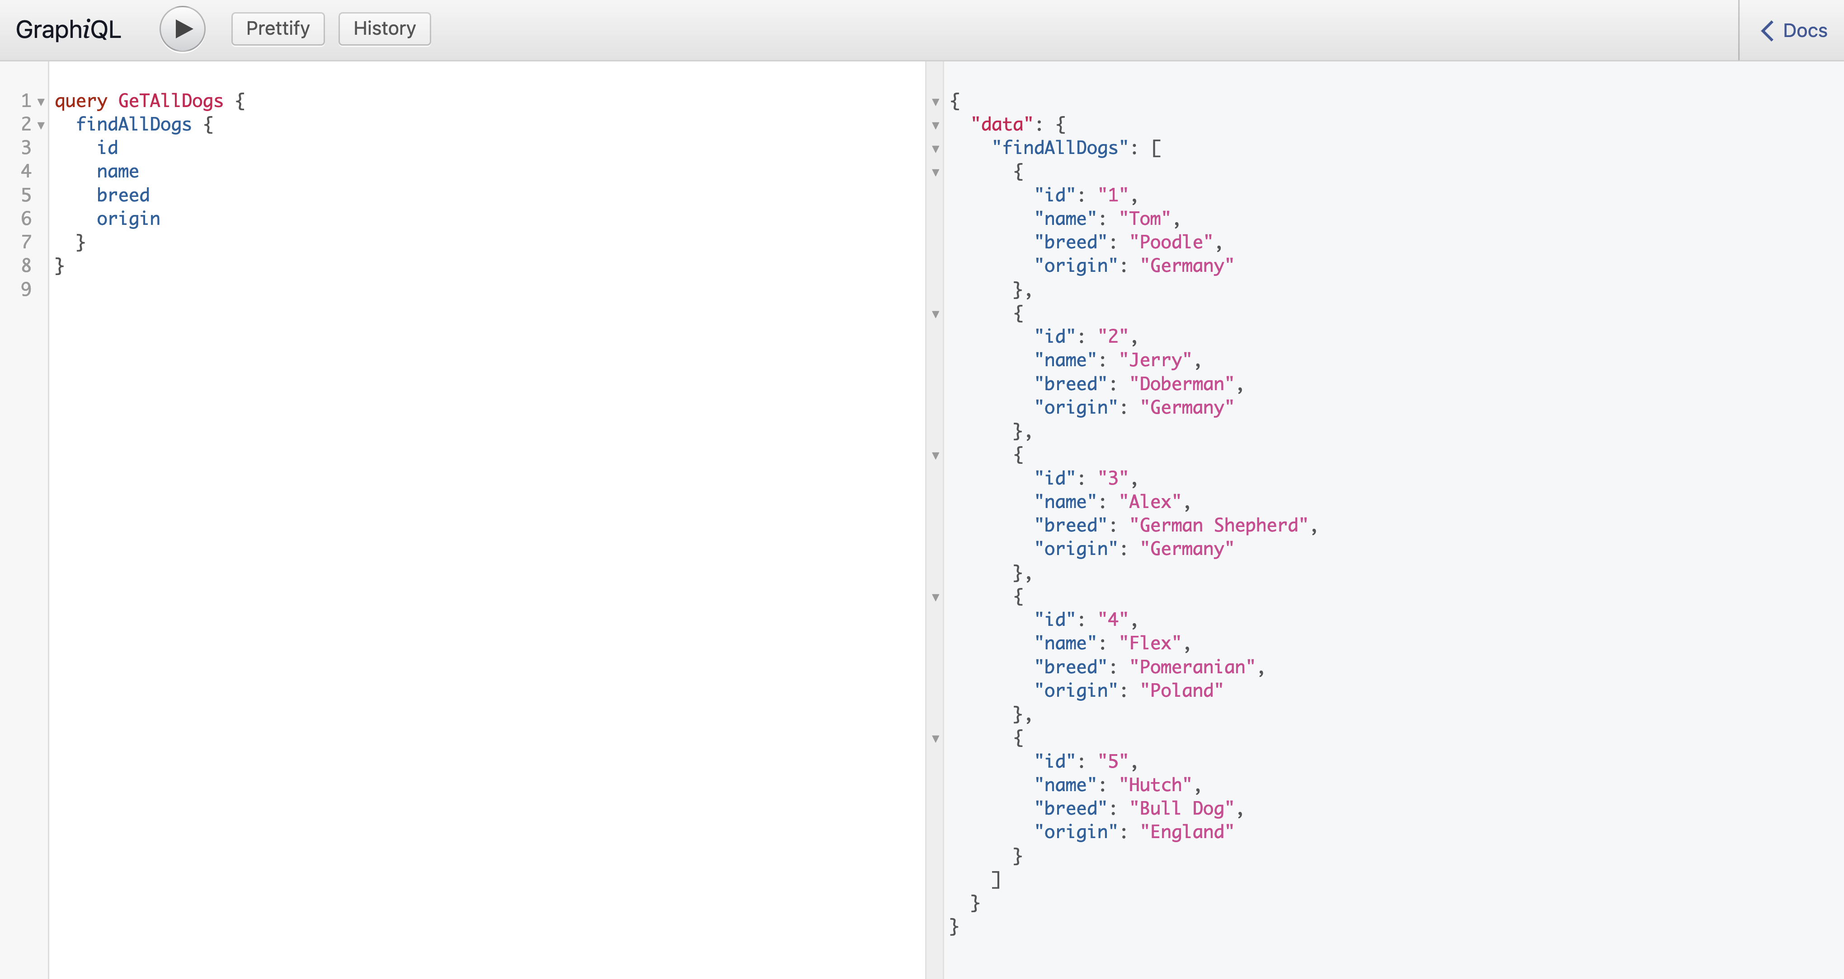Fold the Alex dog result object

[935, 456]
